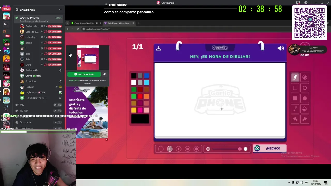Download the drawing with the download icon
This screenshot has height=186, width=331.
pyautogui.click(x=159, y=48)
